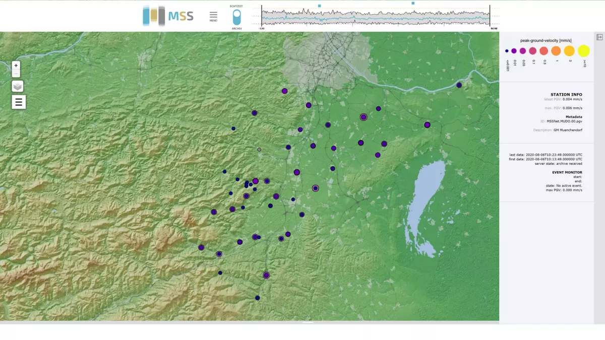
Task: Select the southernmost station marker on the map
Action: point(257,298)
